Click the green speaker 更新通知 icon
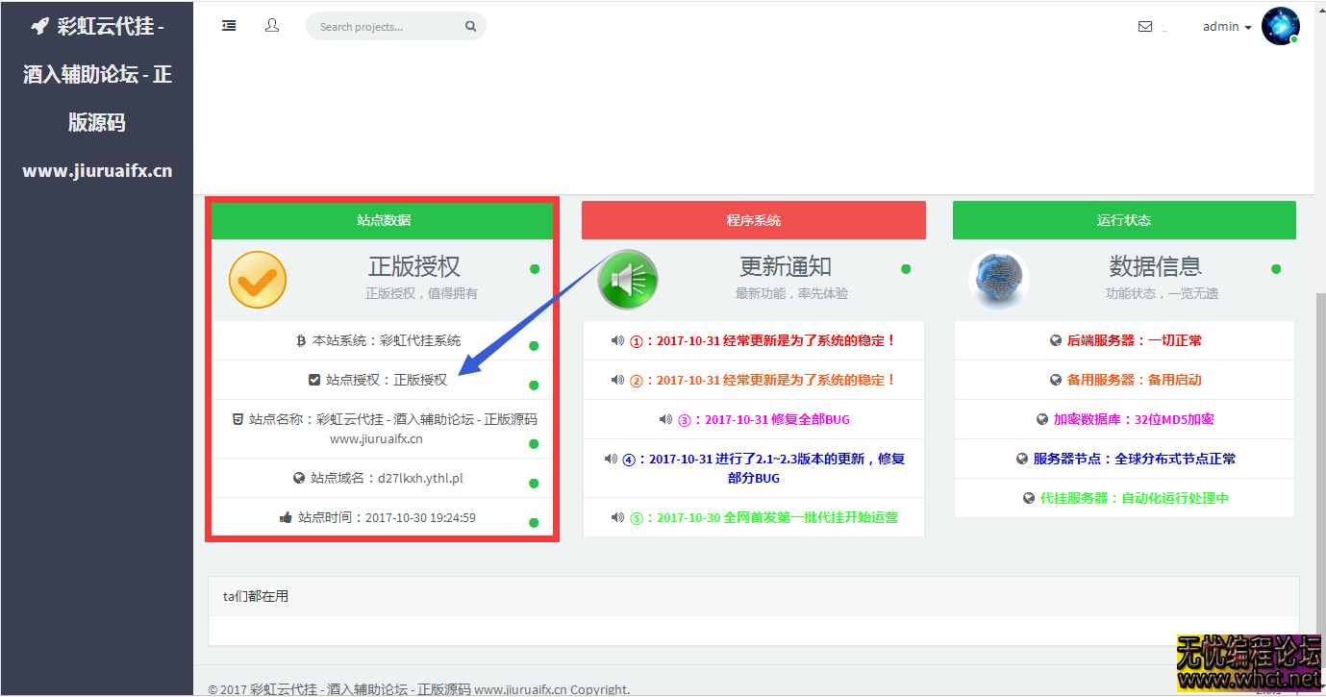The height and width of the screenshot is (697, 1326). tap(628, 280)
